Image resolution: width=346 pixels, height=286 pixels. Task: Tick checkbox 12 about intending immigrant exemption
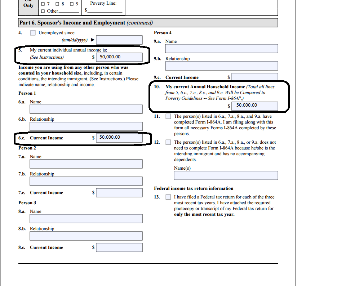click(x=168, y=142)
